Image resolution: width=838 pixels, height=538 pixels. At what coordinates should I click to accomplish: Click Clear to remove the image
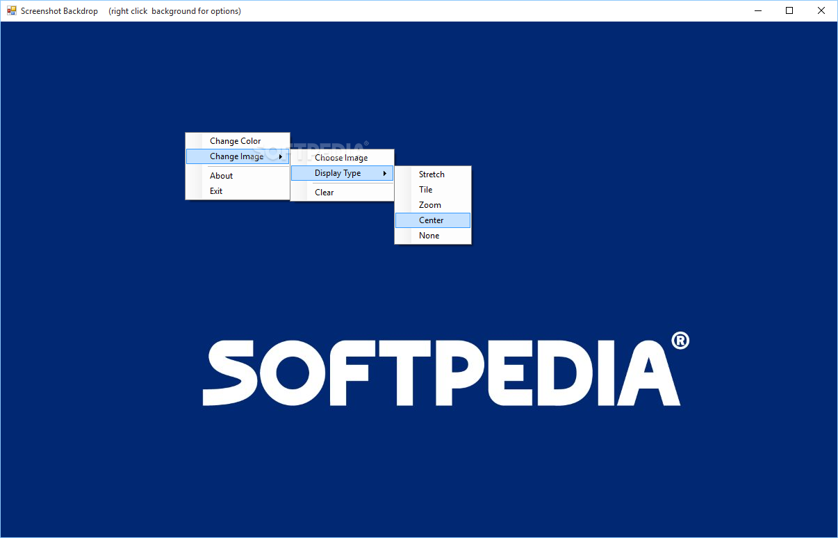(342, 193)
